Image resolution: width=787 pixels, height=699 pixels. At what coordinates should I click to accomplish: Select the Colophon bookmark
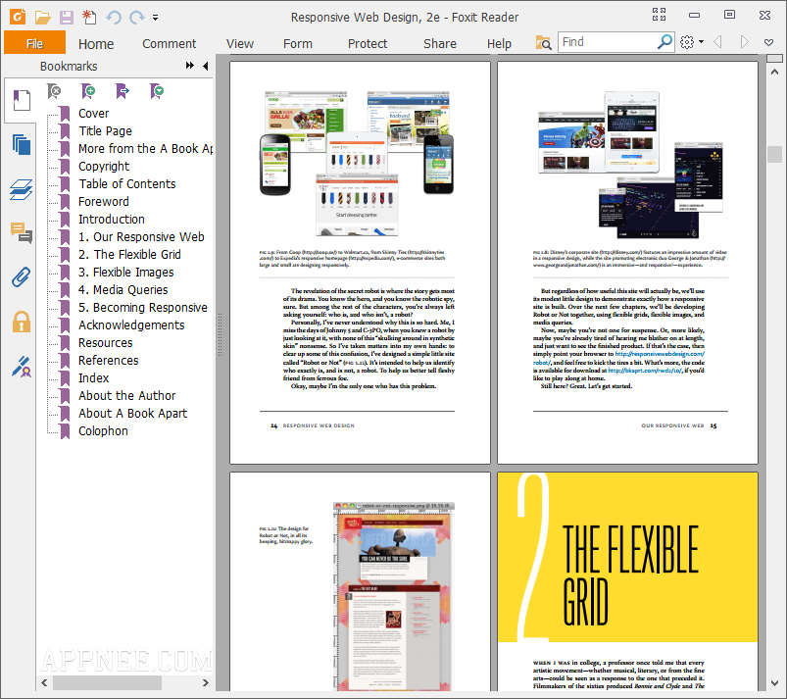tap(103, 430)
